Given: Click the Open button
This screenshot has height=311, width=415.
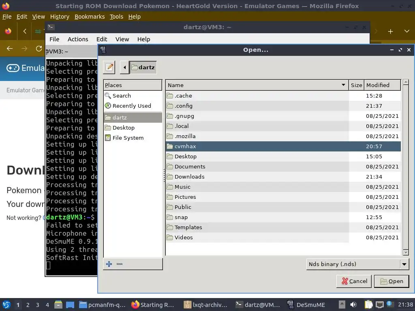Looking at the screenshot, I should coord(391,281).
